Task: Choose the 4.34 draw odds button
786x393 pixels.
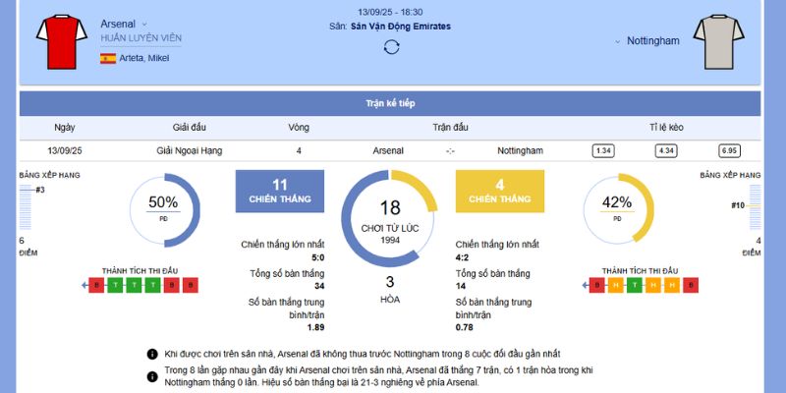Action: pyautogui.click(x=666, y=150)
